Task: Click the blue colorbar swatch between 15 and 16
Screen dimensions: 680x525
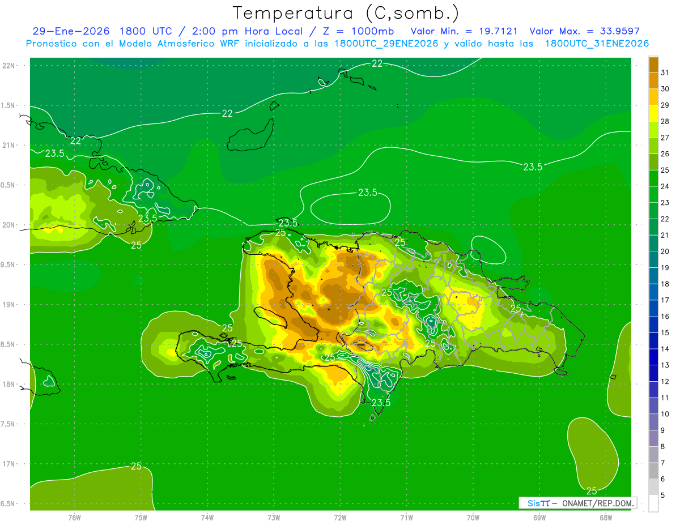Action: point(653,325)
